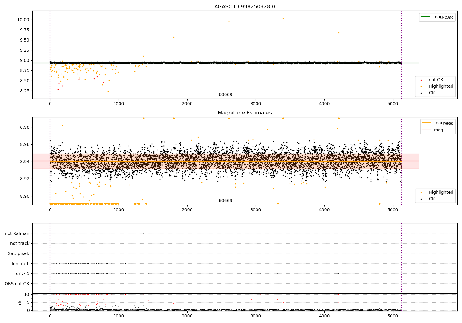462x323 pixels.
Task: Click the 'Ion. rad.' row label
Action: (x=21, y=264)
